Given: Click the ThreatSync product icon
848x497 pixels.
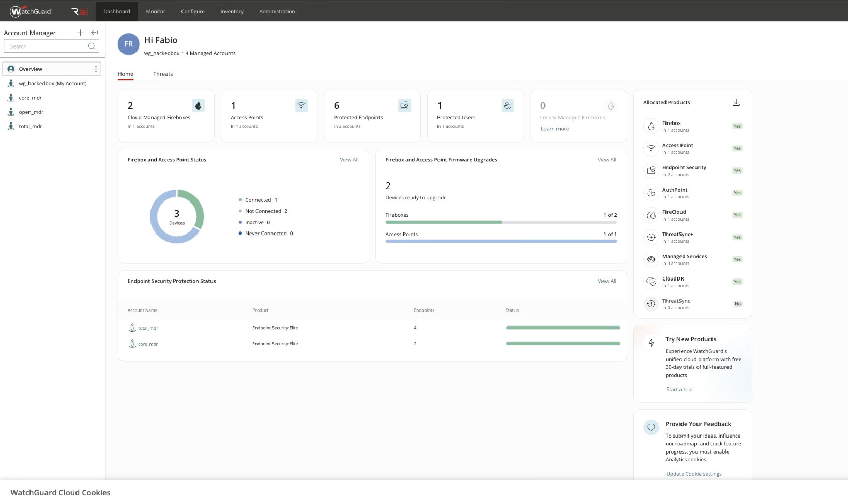Looking at the screenshot, I should click(651, 304).
